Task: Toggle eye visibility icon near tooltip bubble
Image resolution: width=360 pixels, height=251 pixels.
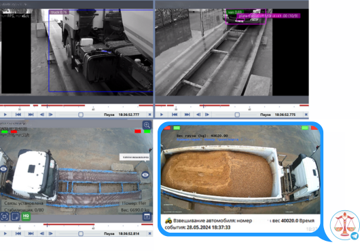Action: tap(145, 175)
